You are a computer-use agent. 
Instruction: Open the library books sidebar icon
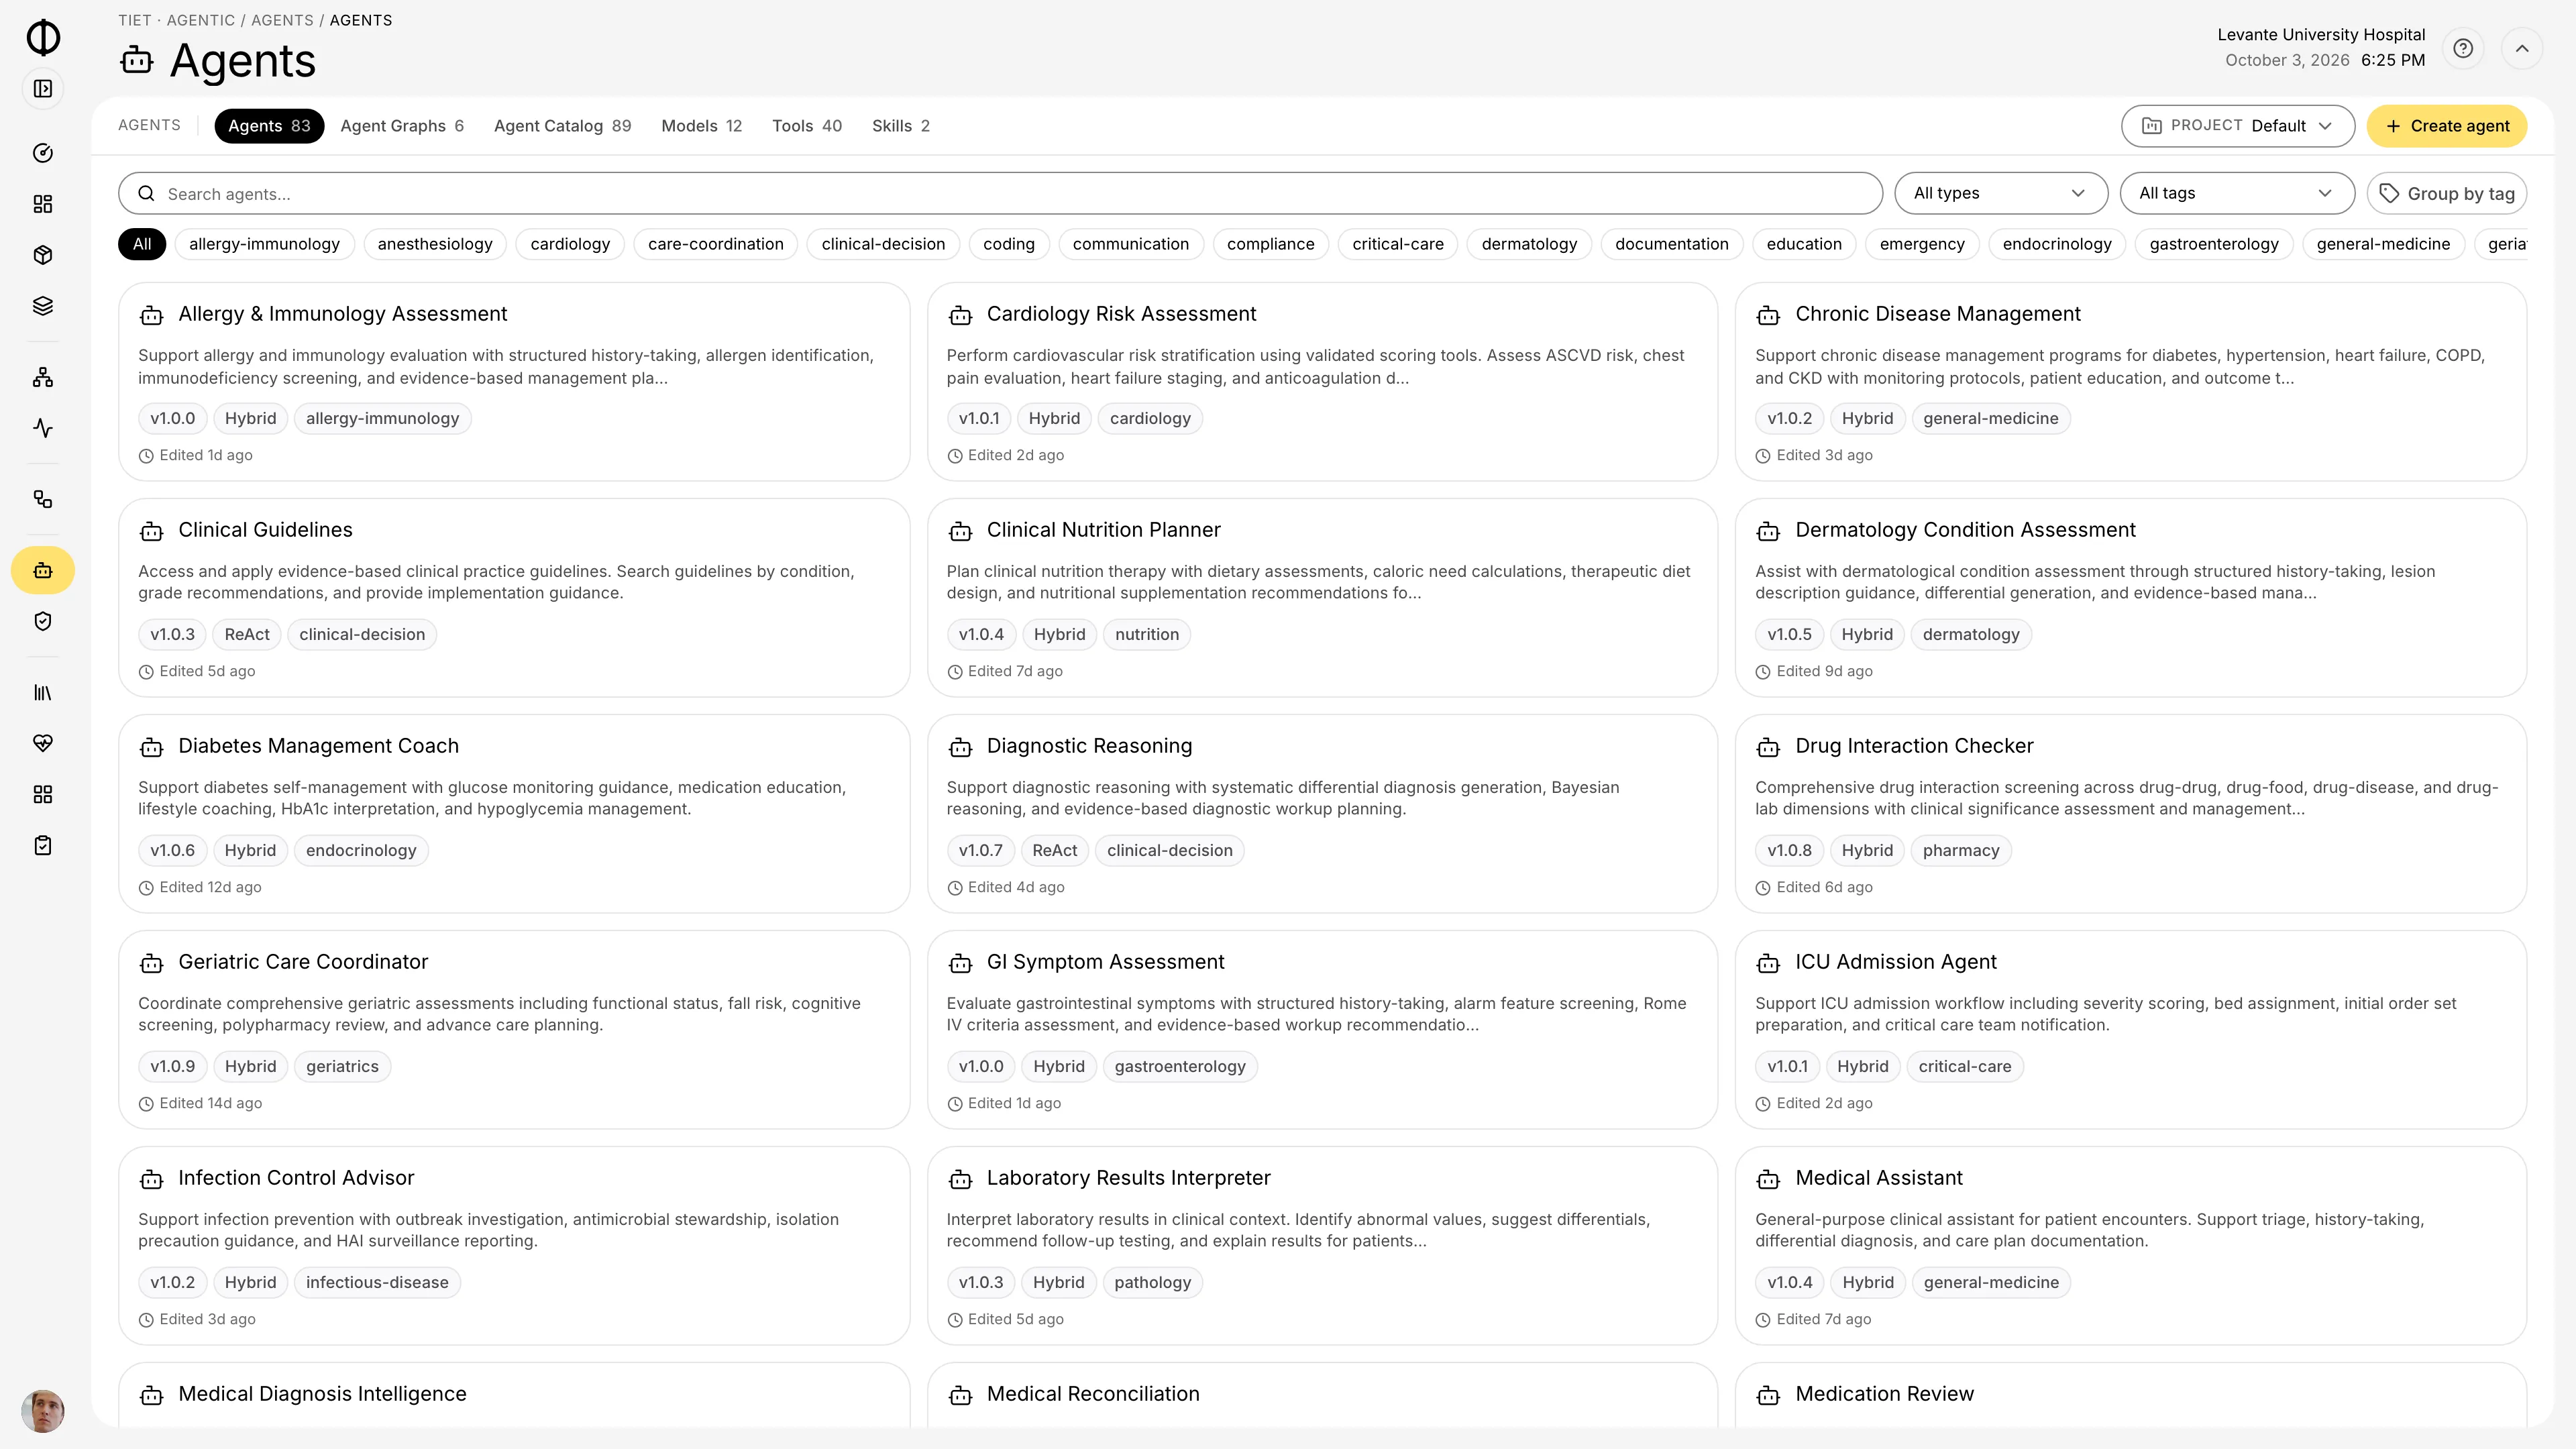pyautogui.click(x=43, y=693)
